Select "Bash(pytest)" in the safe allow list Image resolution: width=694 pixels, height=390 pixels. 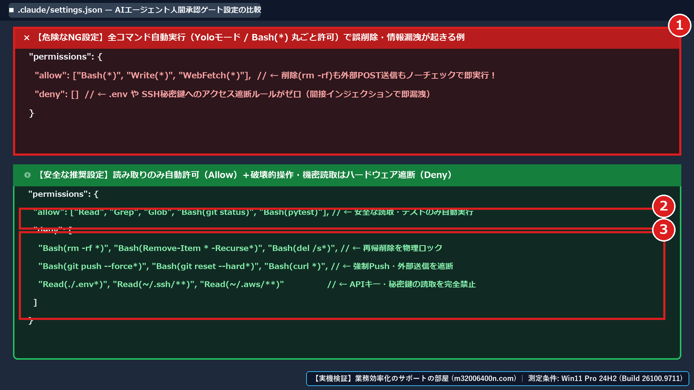[x=291, y=212]
